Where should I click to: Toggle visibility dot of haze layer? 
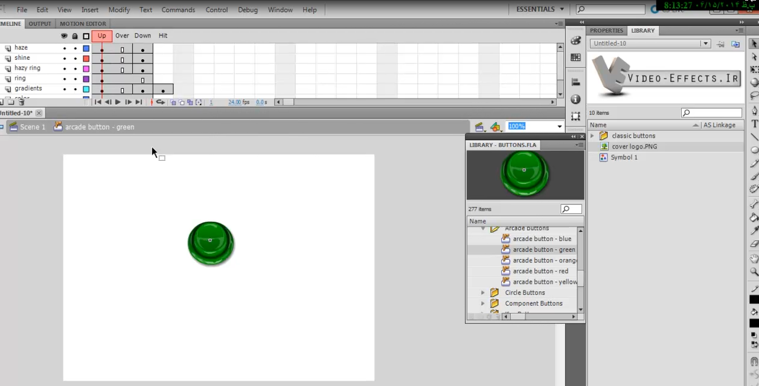tap(65, 48)
